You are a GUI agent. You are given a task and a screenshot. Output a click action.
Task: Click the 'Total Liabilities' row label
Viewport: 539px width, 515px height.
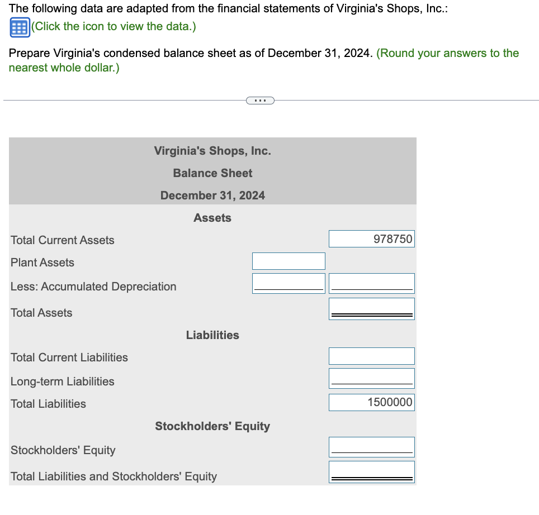(48, 404)
